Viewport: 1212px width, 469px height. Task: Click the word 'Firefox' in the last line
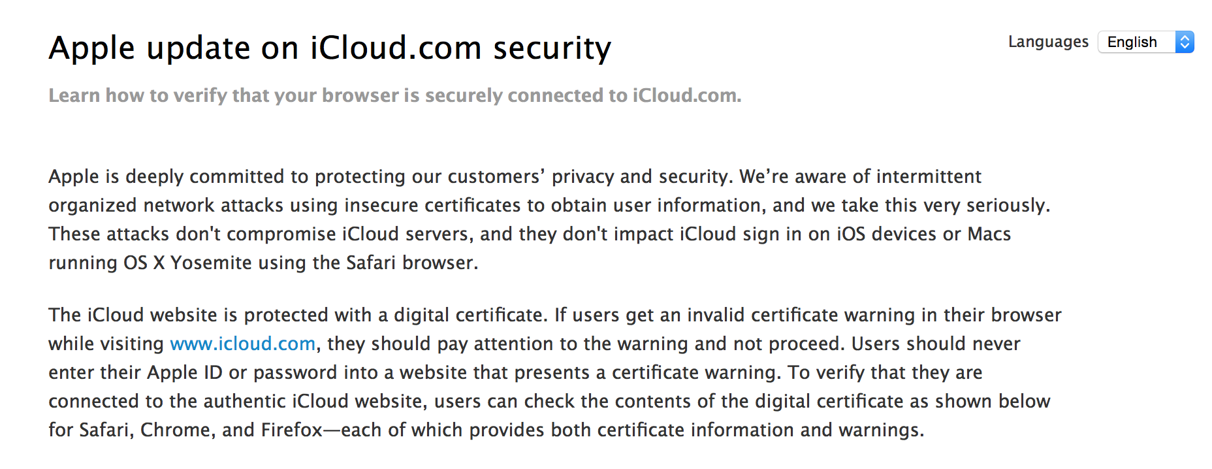[292, 430]
